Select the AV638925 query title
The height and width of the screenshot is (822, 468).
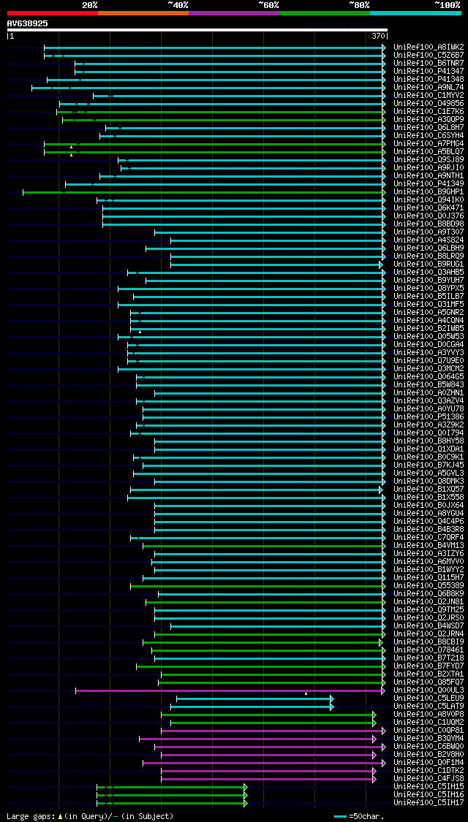coord(28,23)
